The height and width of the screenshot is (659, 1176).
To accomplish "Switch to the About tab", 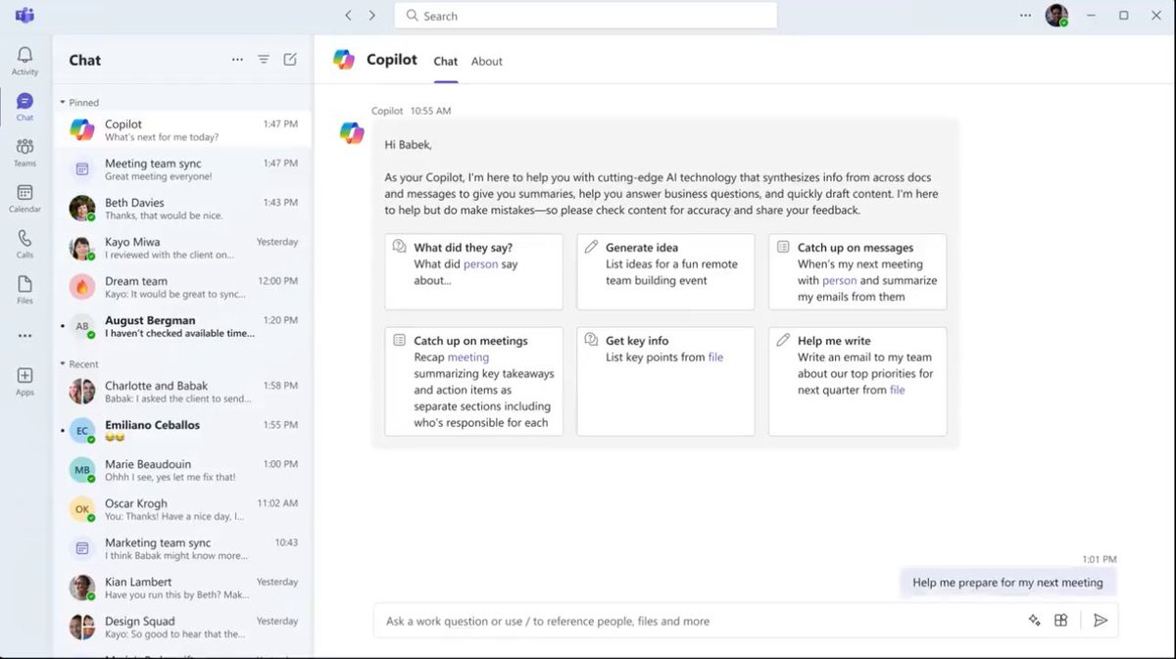I will 486,61.
